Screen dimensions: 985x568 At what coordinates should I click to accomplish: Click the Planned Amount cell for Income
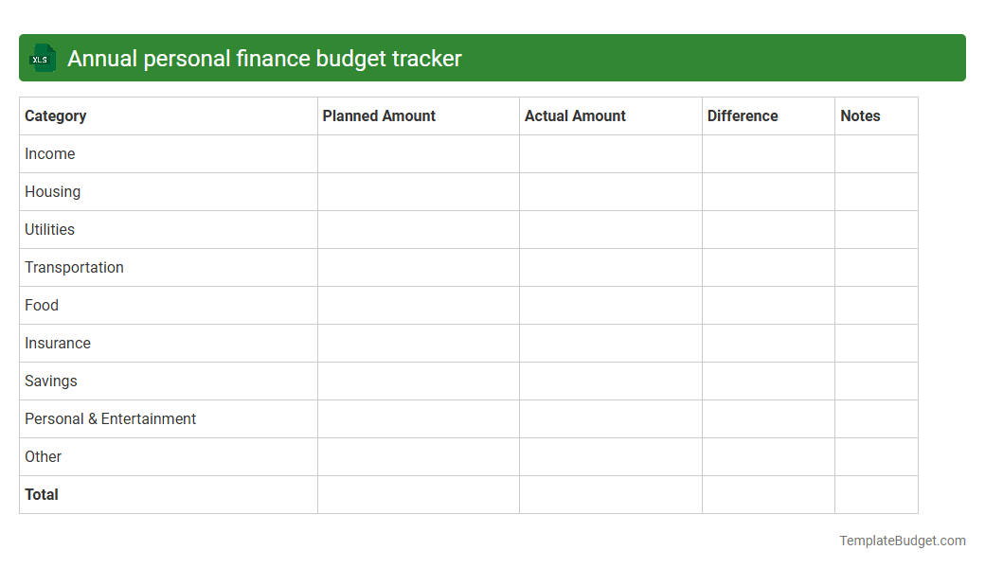[x=418, y=153]
